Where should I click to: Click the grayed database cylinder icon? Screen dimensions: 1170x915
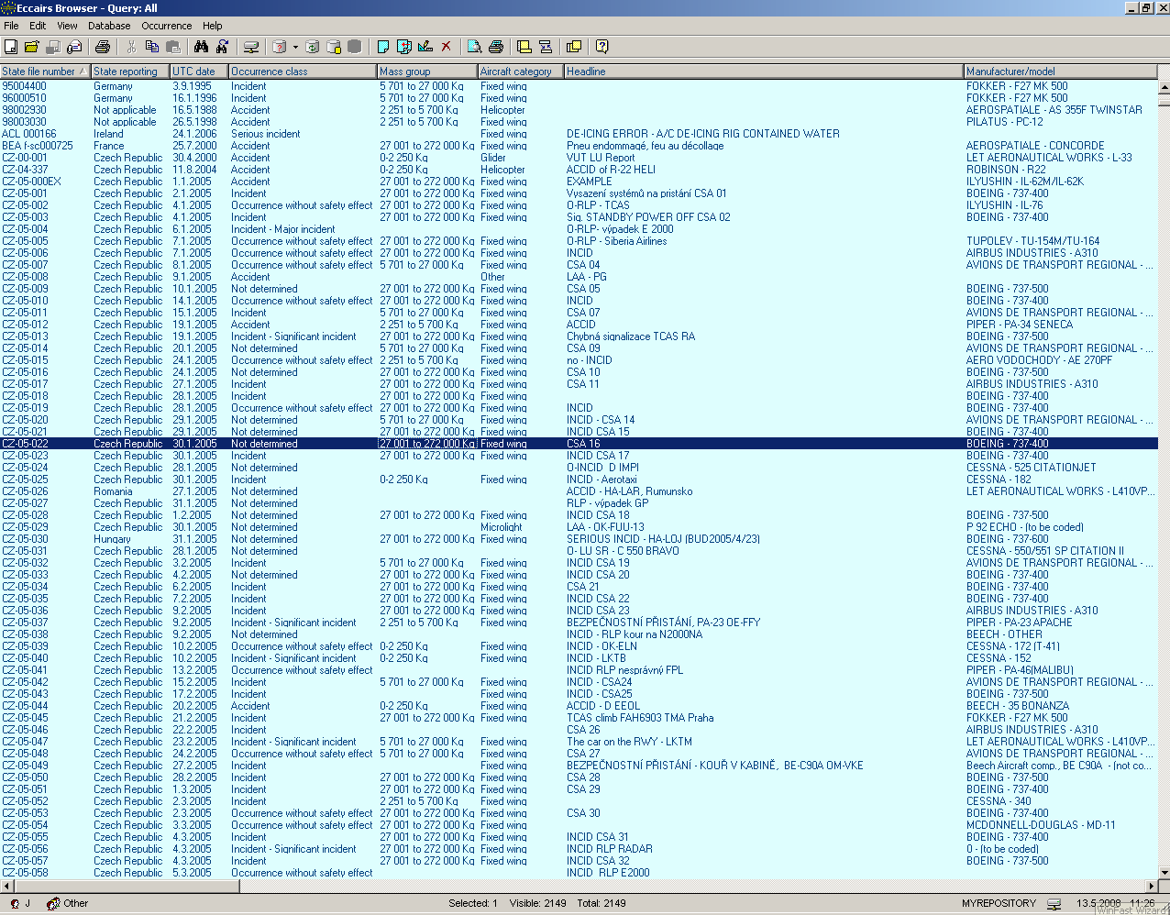355,47
